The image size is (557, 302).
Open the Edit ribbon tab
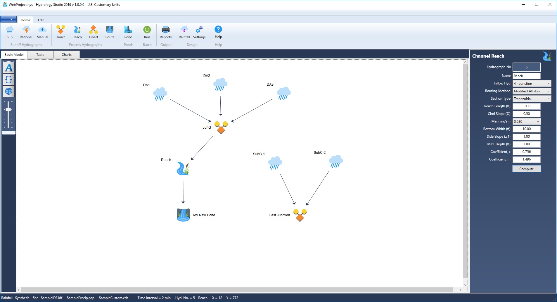tap(41, 20)
